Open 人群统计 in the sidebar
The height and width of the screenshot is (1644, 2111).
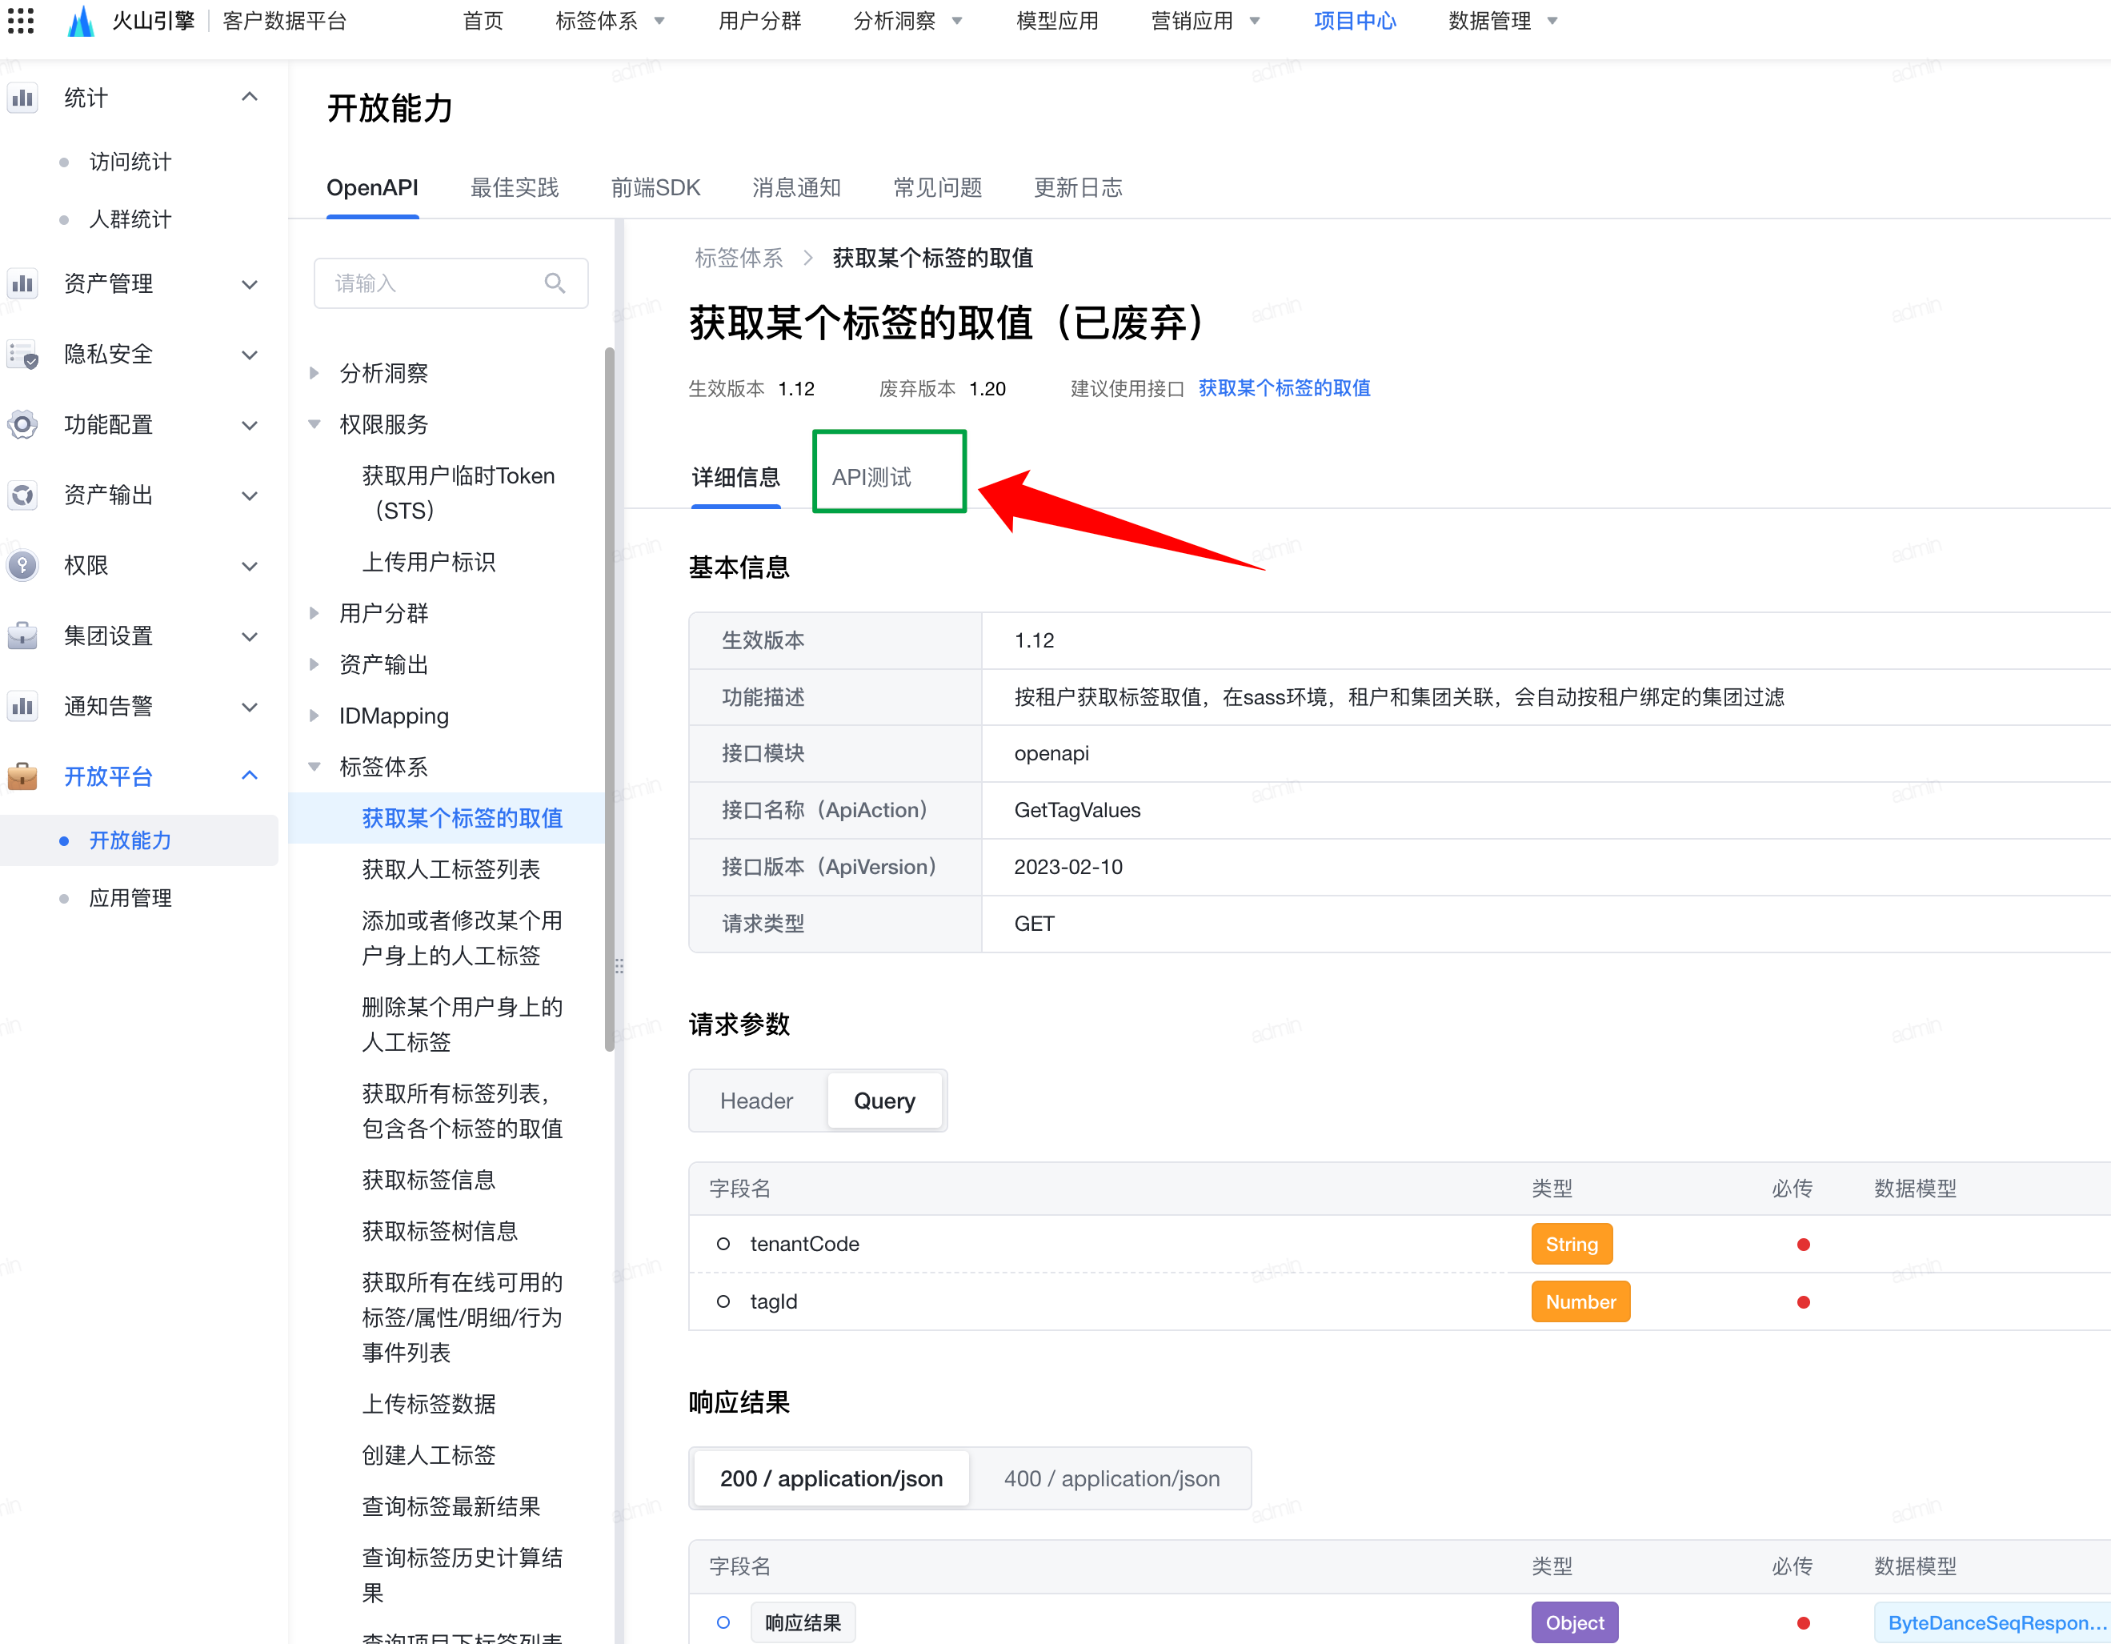pos(130,219)
